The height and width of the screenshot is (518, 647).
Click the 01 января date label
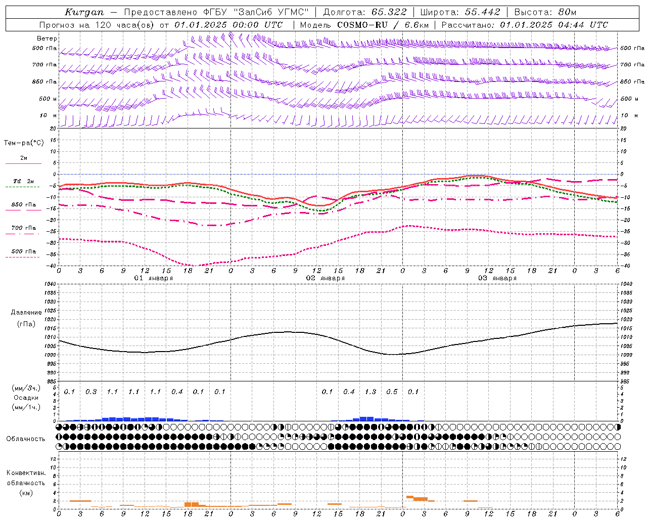[x=154, y=278]
